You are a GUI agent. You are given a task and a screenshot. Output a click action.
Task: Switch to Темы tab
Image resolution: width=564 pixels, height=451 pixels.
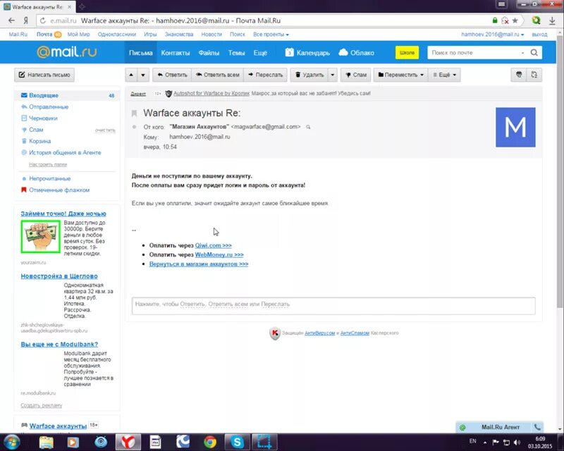pyautogui.click(x=236, y=53)
